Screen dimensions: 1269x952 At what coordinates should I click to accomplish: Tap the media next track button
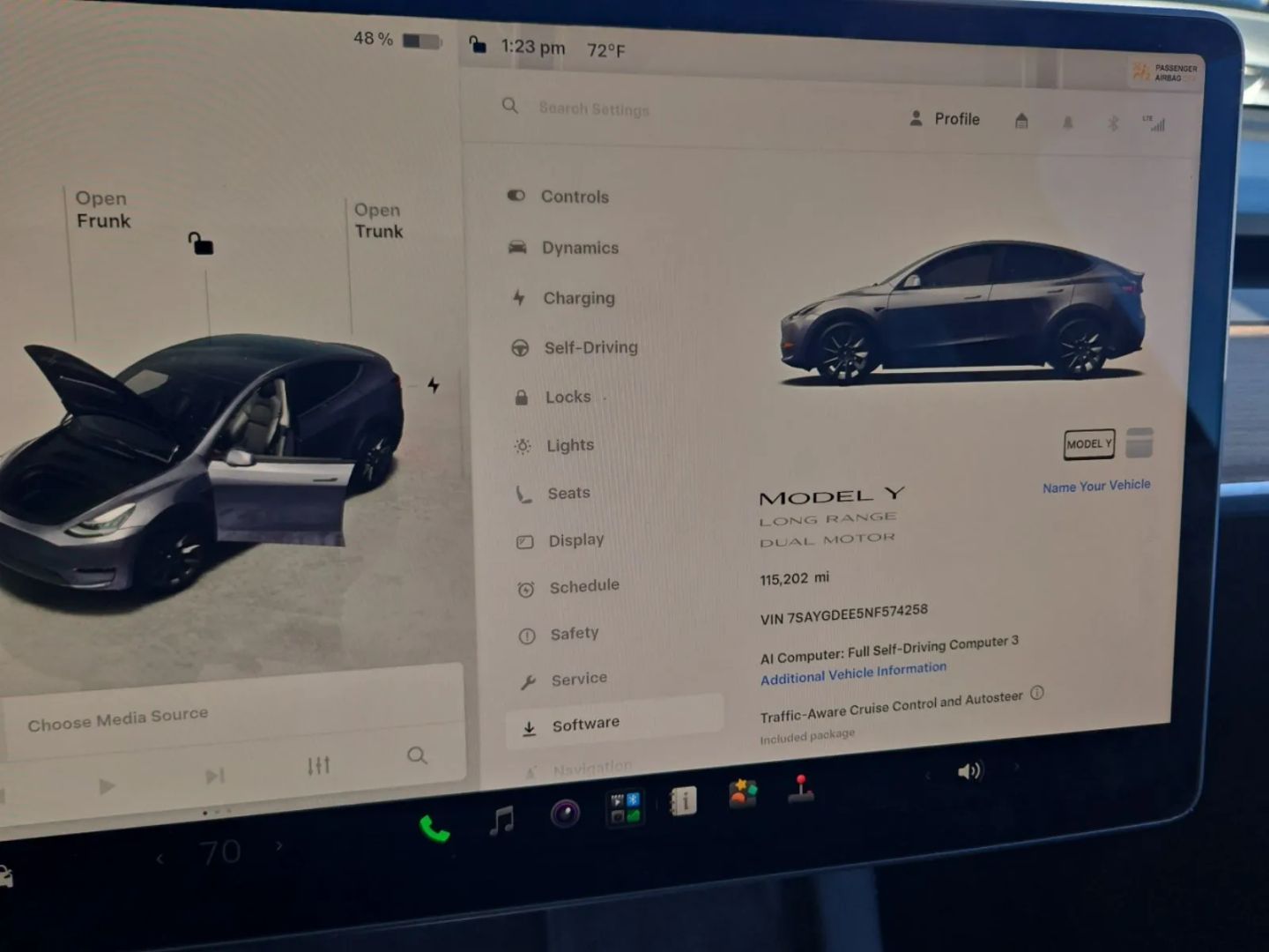[x=214, y=776]
